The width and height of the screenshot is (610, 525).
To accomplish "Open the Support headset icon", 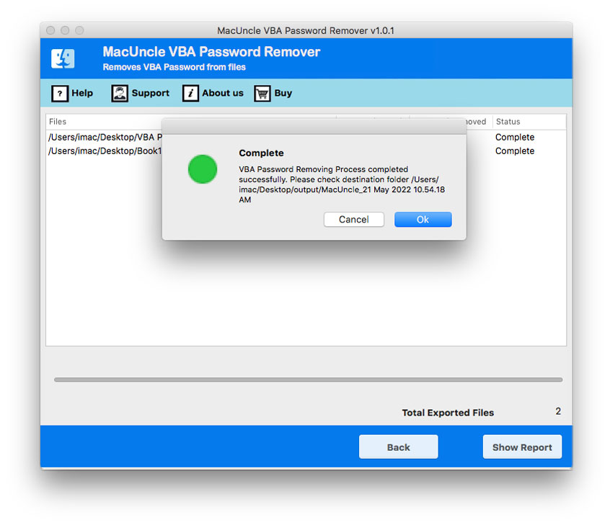I will click(119, 94).
